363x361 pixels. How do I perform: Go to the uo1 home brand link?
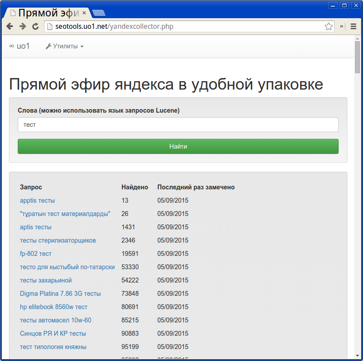(20, 46)
